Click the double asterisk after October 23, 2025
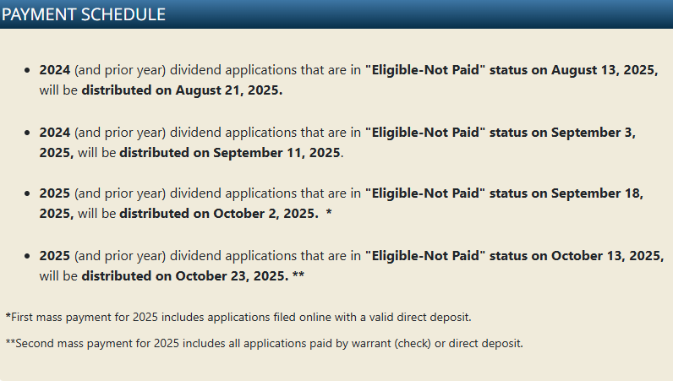673x381 pixels. (x=298, y=275)
